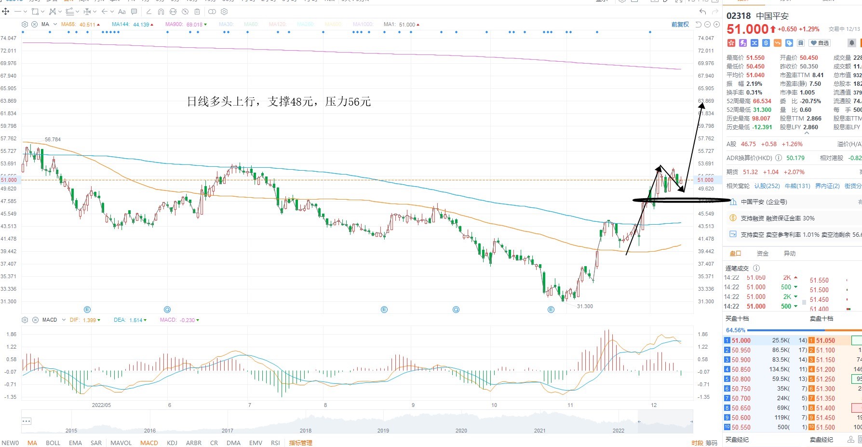Enable the faded MA120 line

(277, 25)
